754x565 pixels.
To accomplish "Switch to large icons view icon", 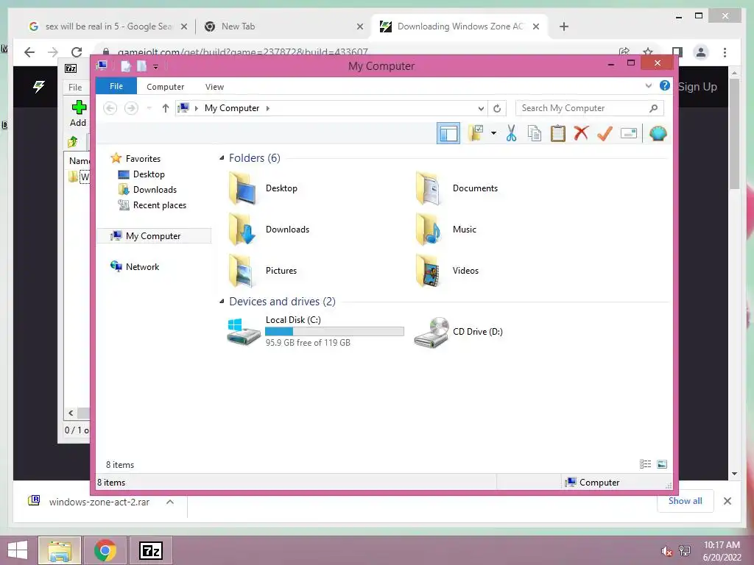I will coord(662,463).
